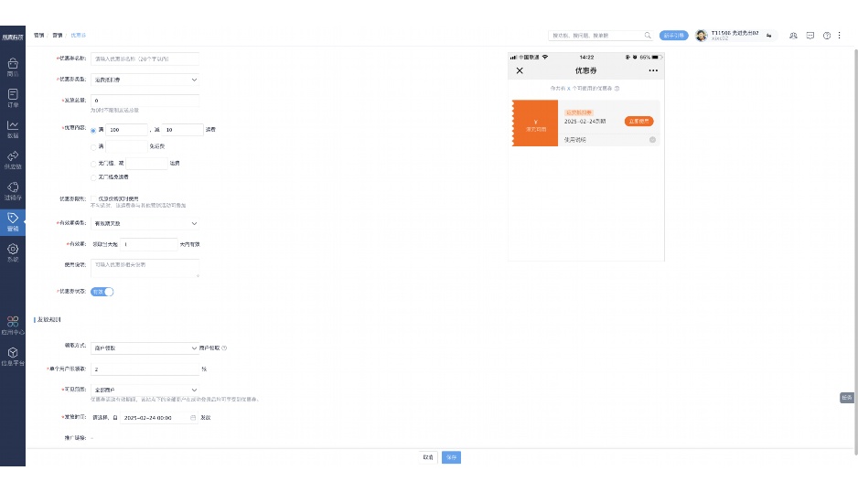Screen dimensions: 858x492
Task: Click the discount amount field showing 10
Action: [182, 130]
